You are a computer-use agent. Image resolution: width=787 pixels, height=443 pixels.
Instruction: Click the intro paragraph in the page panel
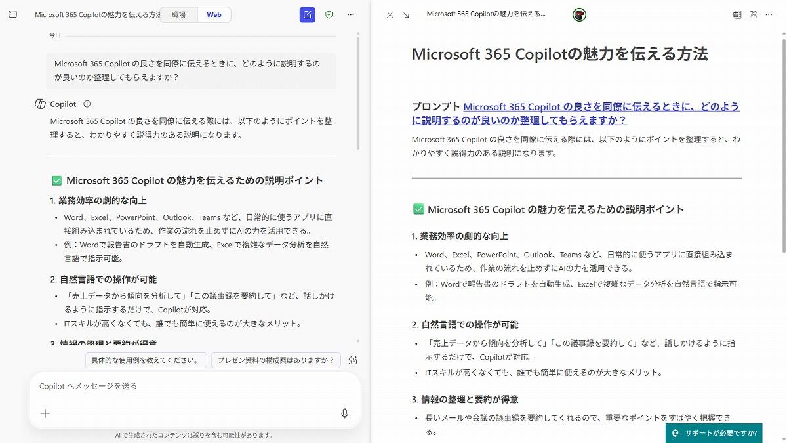point(576,146)
